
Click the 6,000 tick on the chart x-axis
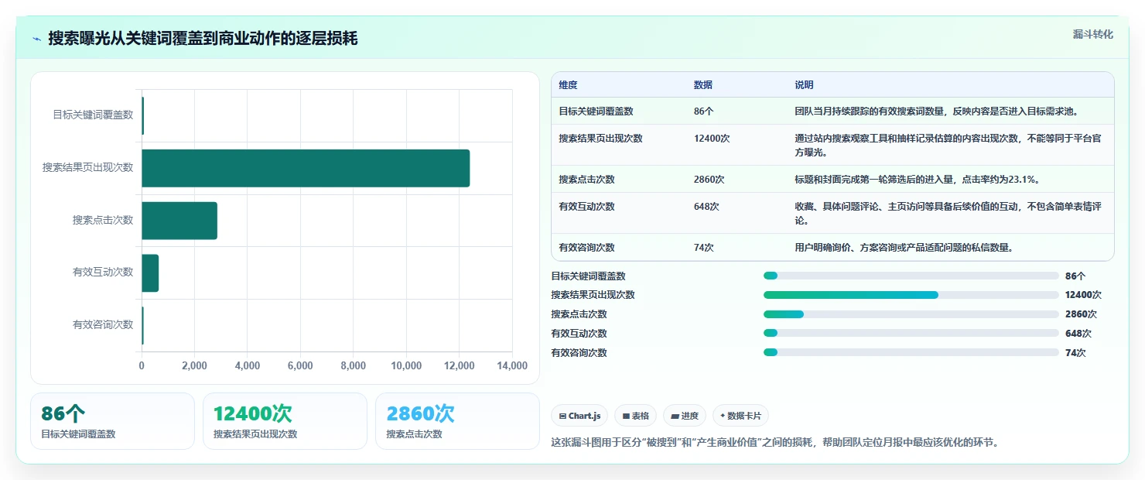300,365
